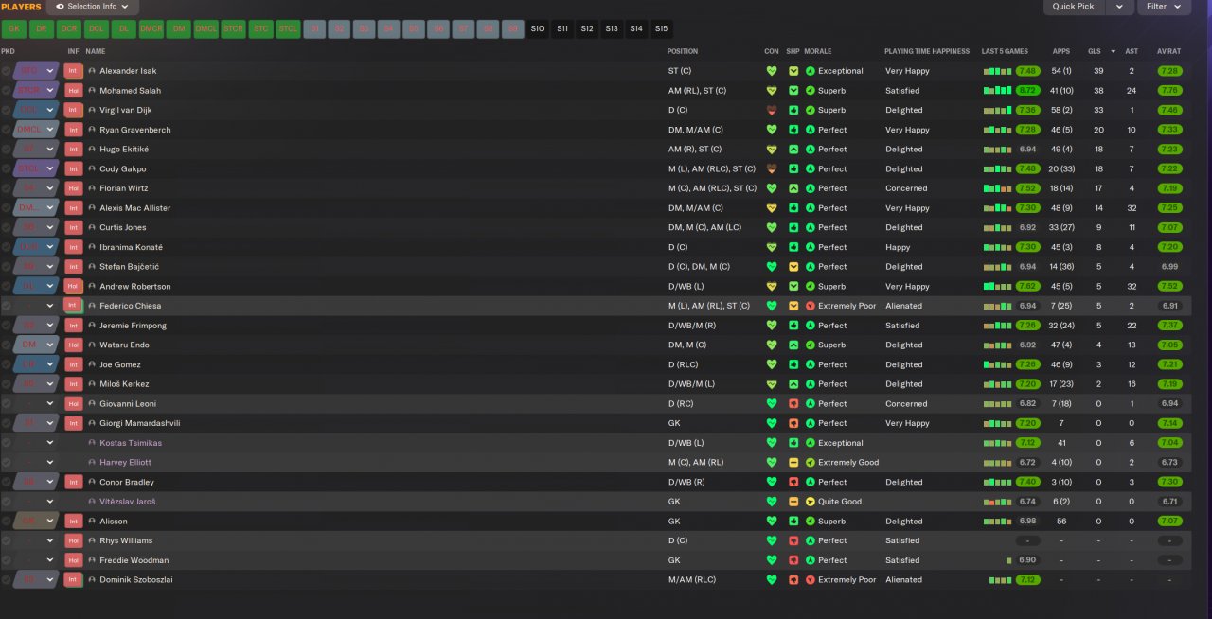Click player profile icon beside Ryan Gravenberch
Viewport: 1212px width, 619px height.
(92, 130)
